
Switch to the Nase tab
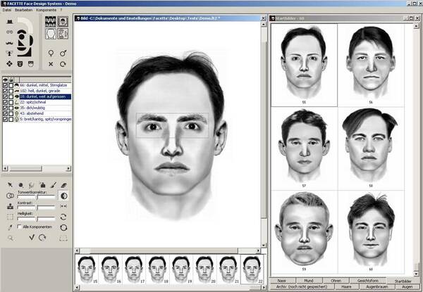pos(282,281)
